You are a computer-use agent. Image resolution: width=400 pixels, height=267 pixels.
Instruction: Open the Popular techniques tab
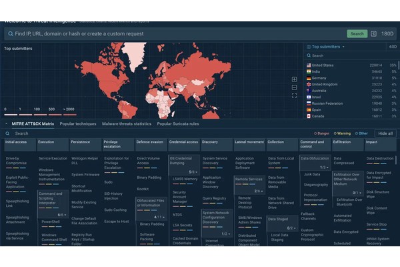78,124
